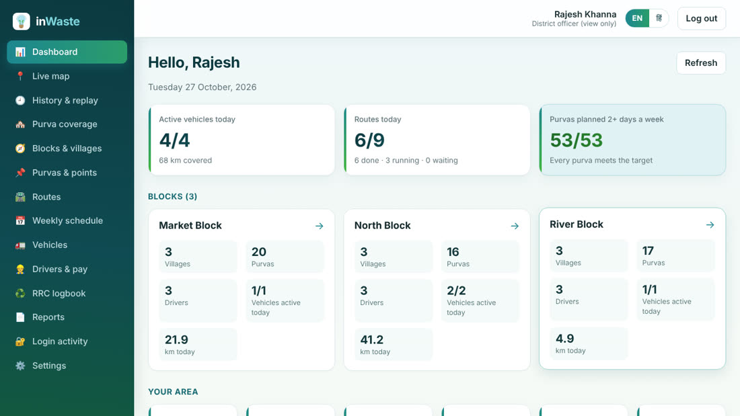Open Market Block via its arrow
This screenshot has width=740, height=416.
click(320, 226)
